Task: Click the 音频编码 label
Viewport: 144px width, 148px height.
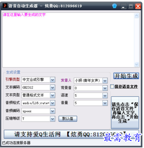Action: click(x=13, y=111)
